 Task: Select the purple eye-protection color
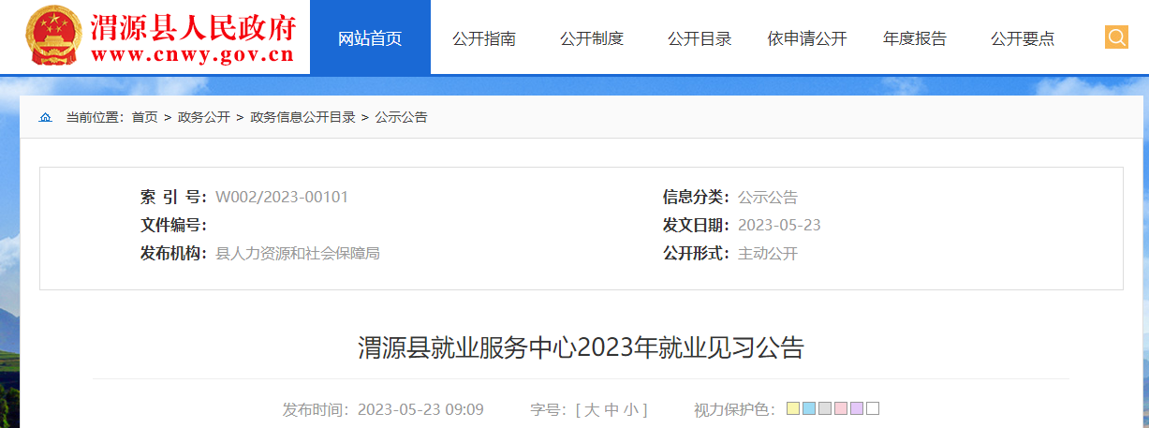click(x=857, y=408)
